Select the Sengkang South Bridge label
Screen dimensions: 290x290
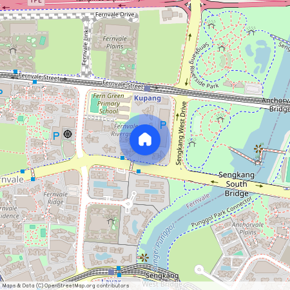(x=237, y=184)
